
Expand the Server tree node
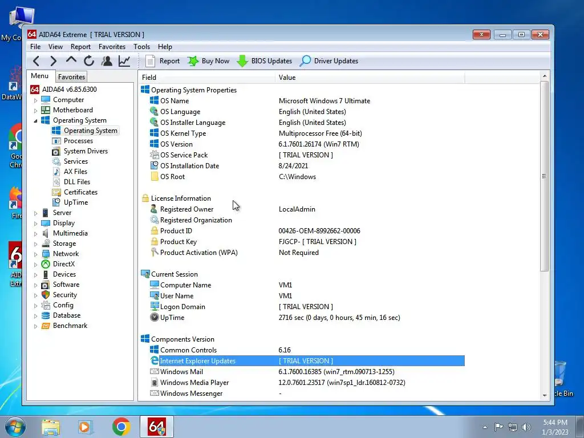(x=35, y=213)
